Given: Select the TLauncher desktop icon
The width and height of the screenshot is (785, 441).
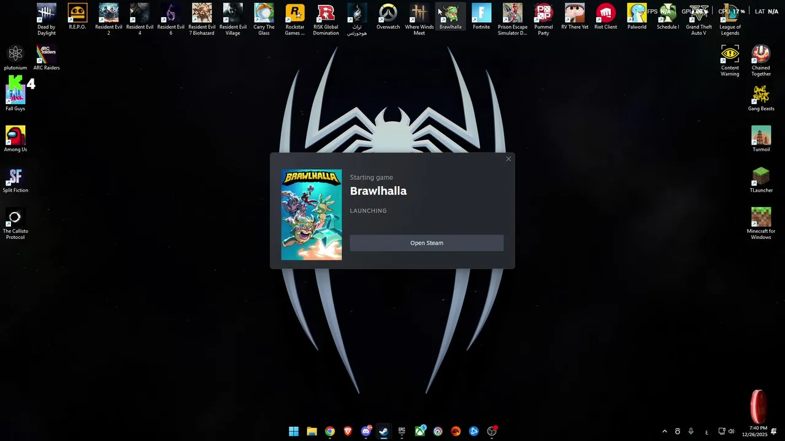Looking at the screenshot, I should [x=761, y=180].
